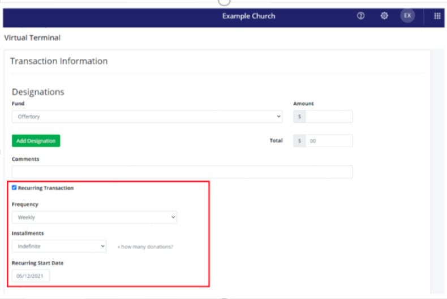Open the Frequency dropdown set to Weekly
Viewport: 447px width, 299px height.
click(x=94, y=217)
